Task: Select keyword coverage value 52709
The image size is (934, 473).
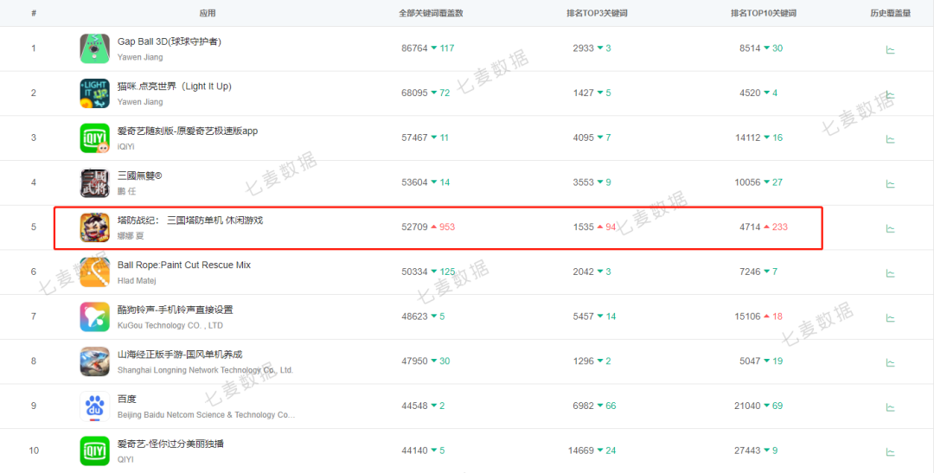Action: click(414, 227)
